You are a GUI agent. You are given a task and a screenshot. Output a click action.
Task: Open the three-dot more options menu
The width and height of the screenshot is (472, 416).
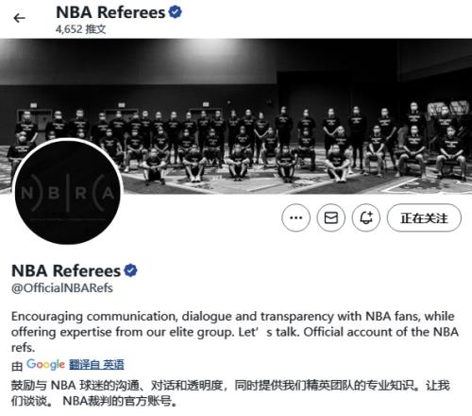click(x=295, y=217)
